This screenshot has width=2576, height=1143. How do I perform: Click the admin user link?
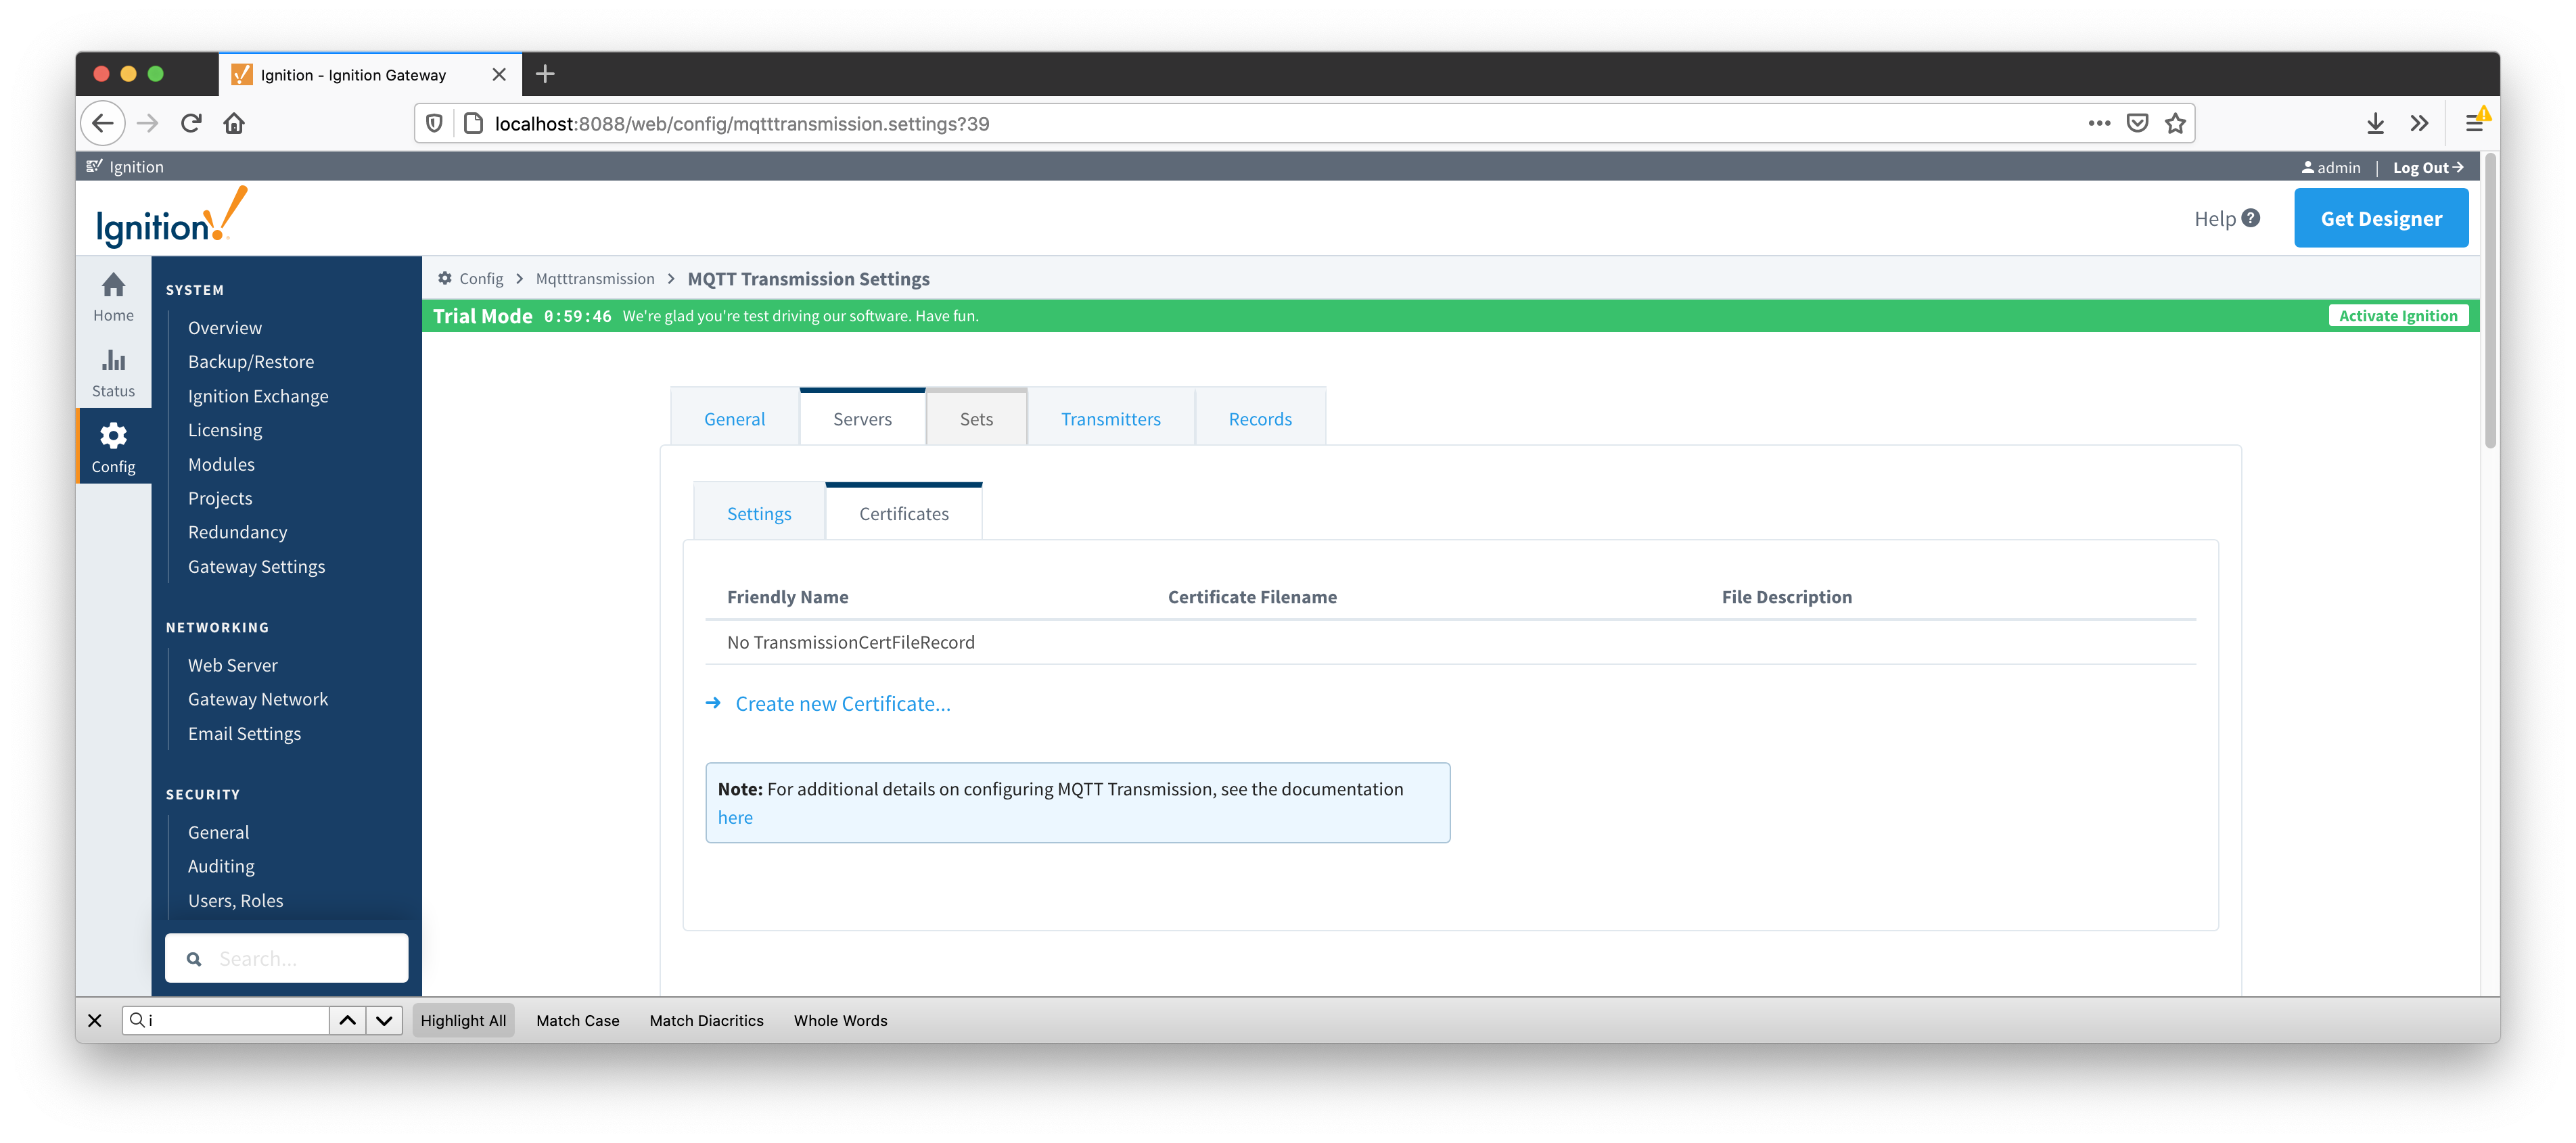2330,167
